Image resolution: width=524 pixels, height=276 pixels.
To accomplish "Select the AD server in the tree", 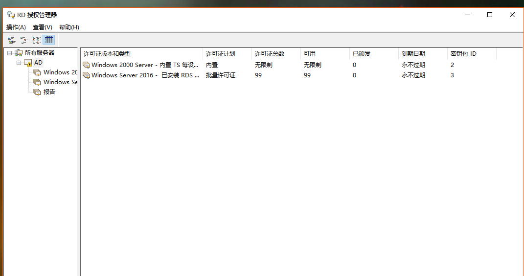I will pos(38,63).
